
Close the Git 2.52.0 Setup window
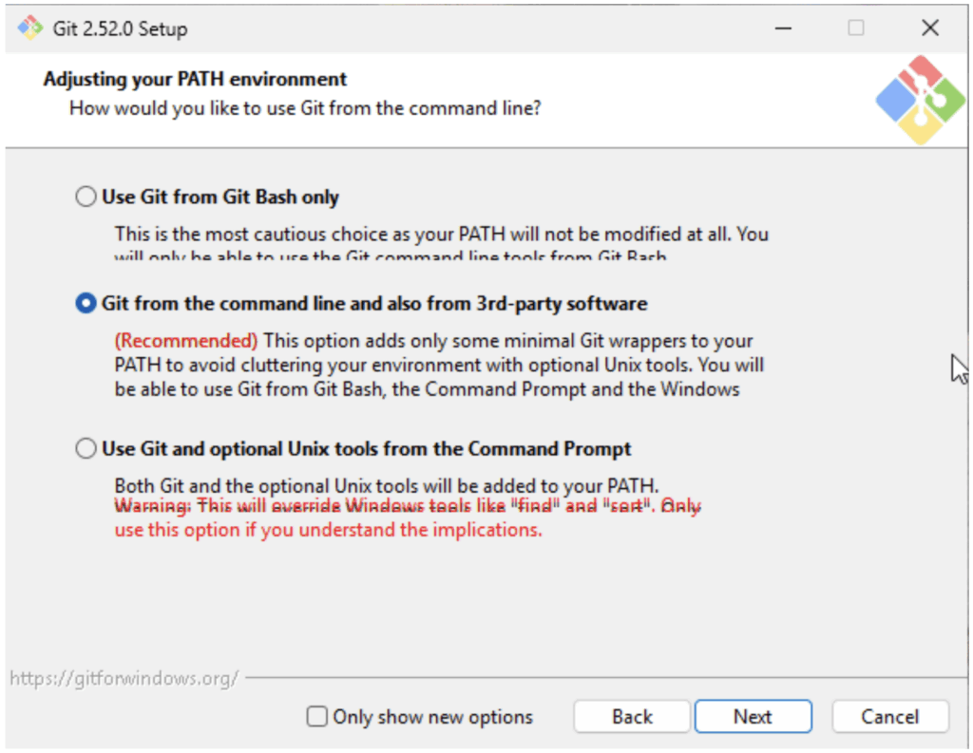930,28
